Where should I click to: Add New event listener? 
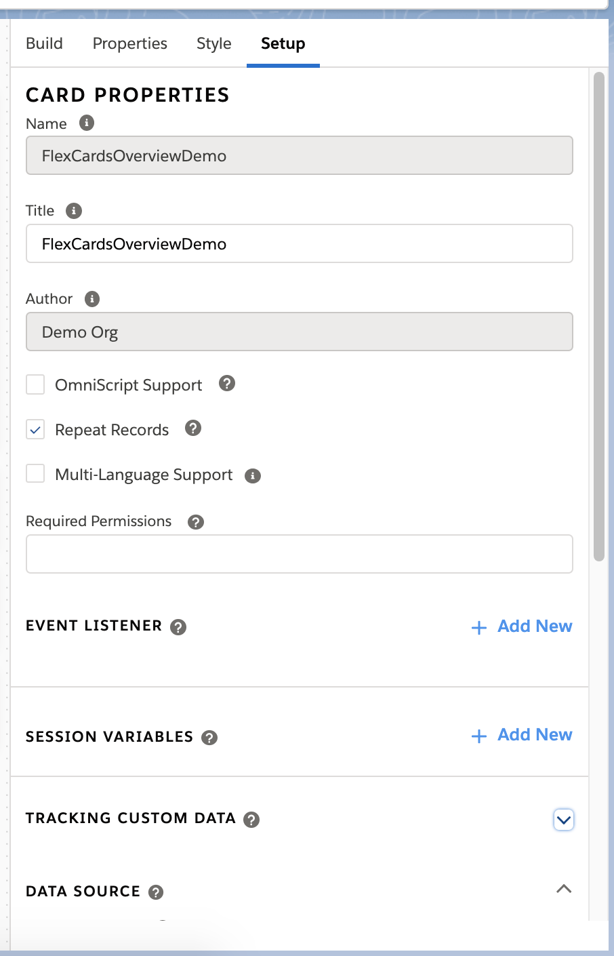pos(522,626)
